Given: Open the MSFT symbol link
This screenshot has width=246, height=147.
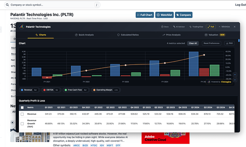Looking at the screenshot, I should [110, 146].
